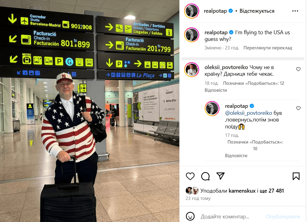Like the post with the heart icon

coord(190,176)
